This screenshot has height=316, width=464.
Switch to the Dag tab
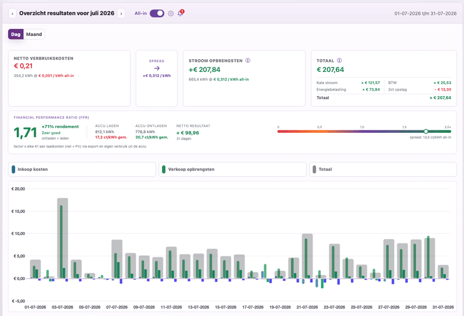[x=16, y=34]
